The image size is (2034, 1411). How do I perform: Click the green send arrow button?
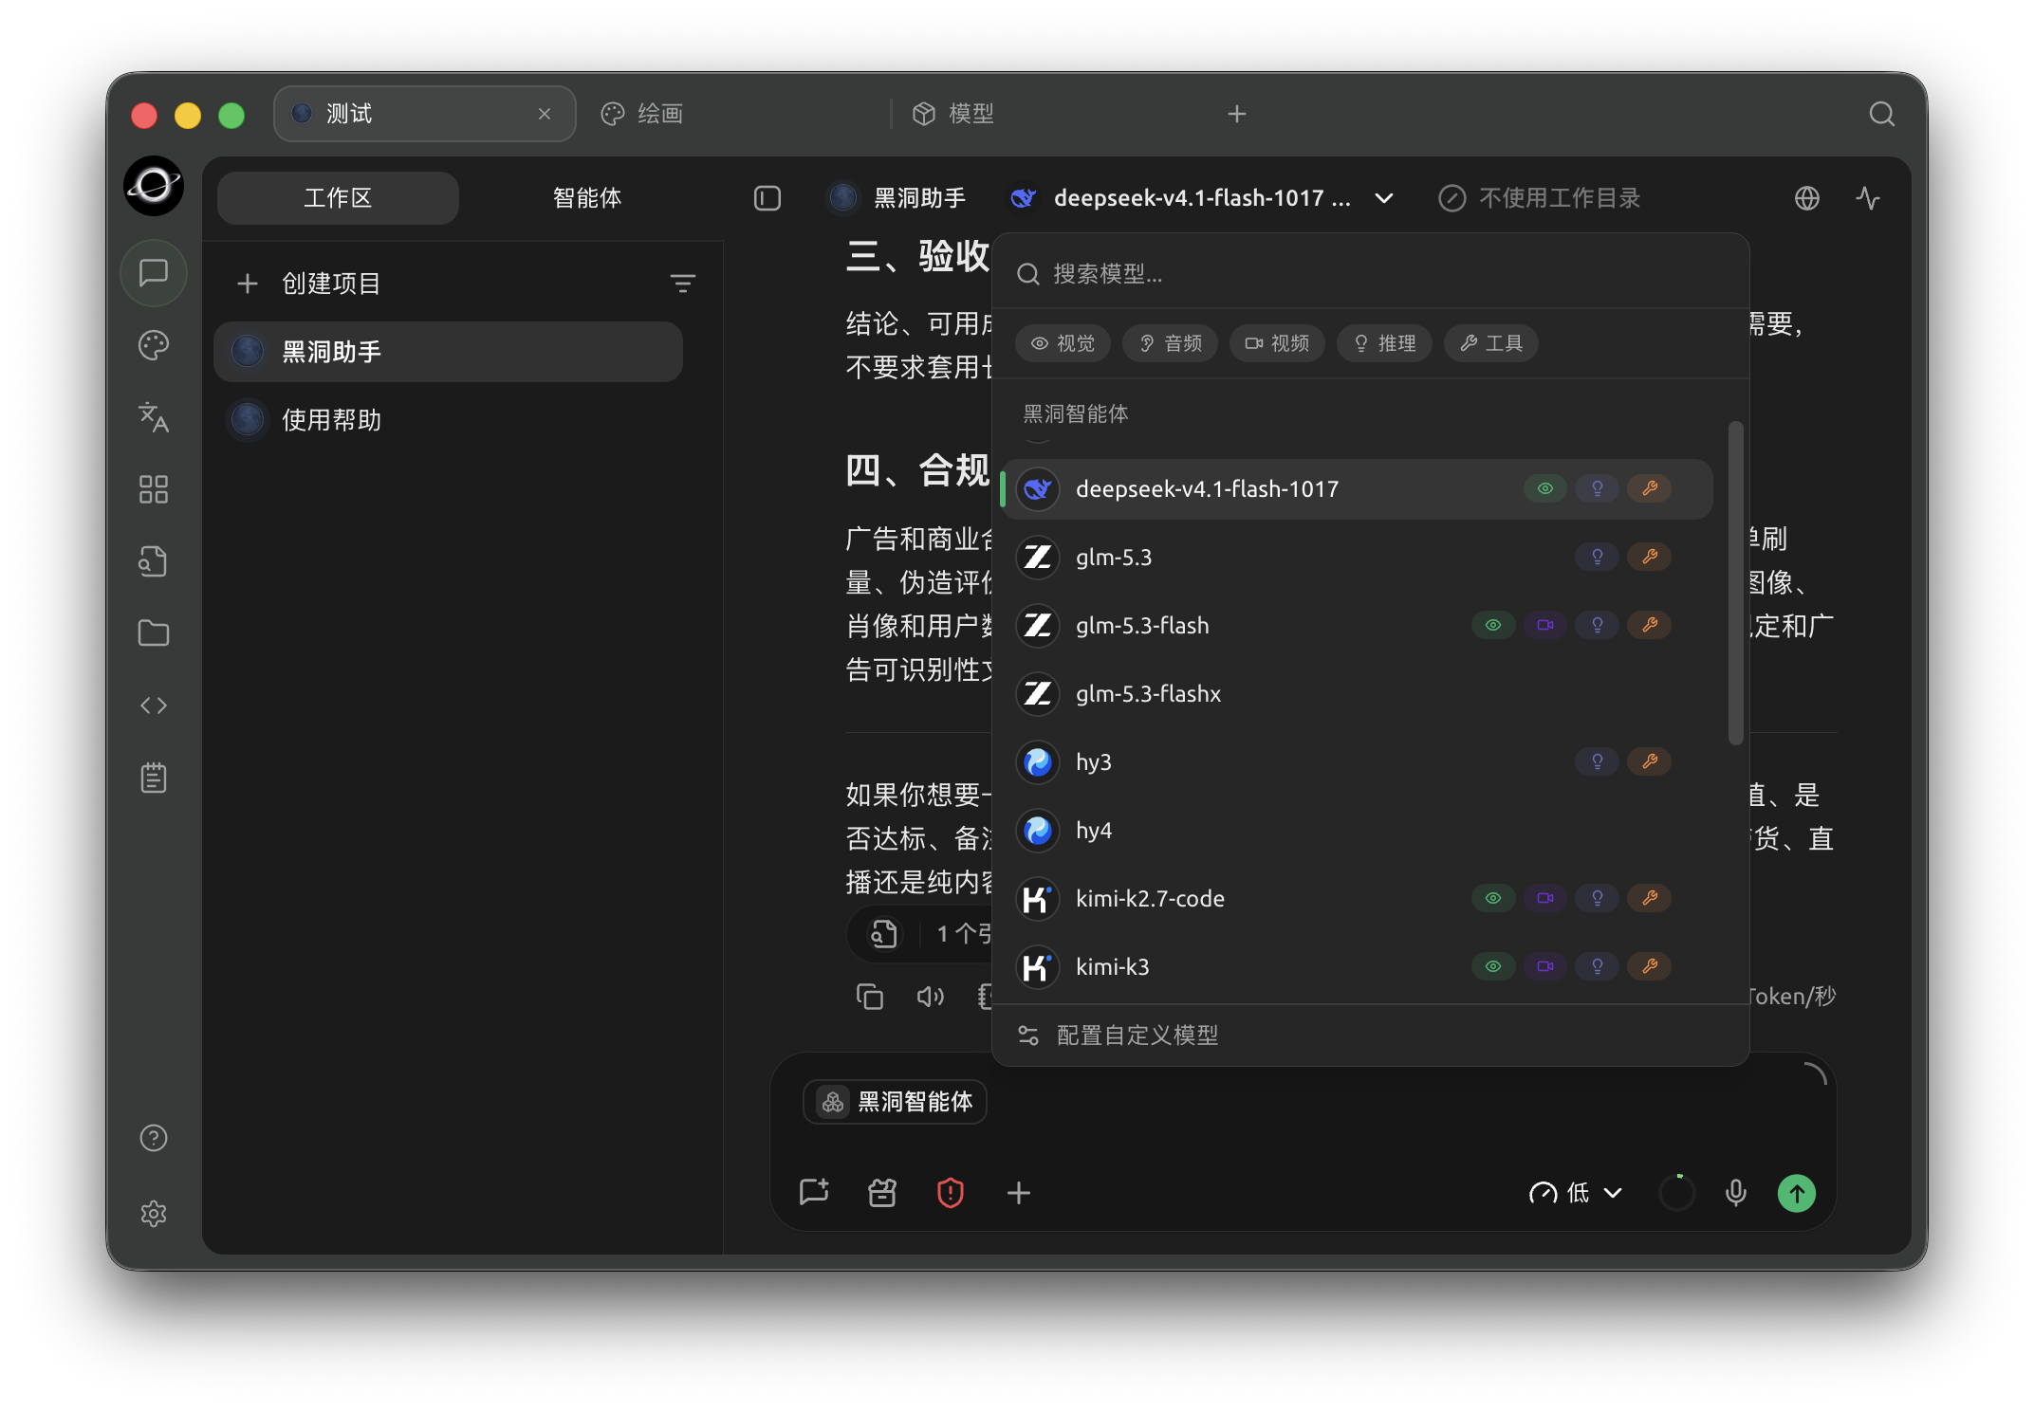(x=1797, y=1193)
